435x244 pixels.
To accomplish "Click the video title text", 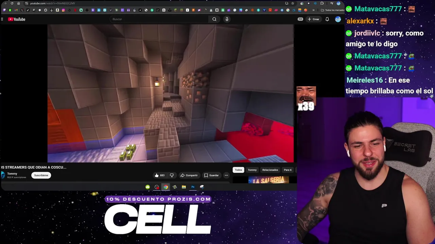I will click(33, 167).
